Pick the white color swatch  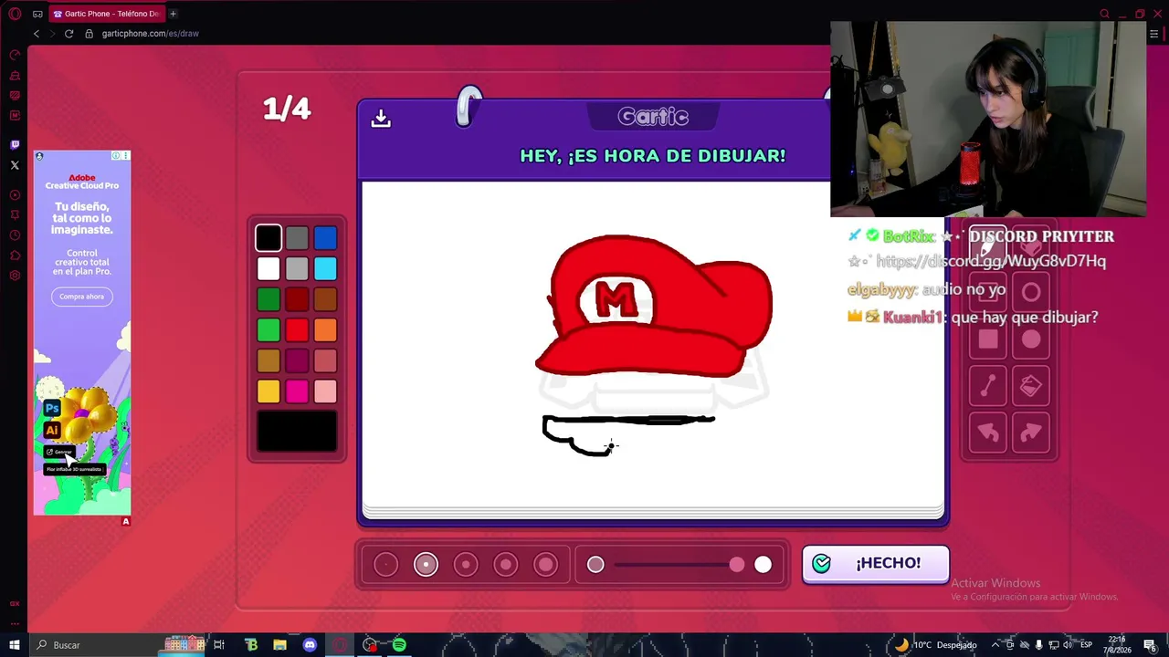[x=269, y=269]
